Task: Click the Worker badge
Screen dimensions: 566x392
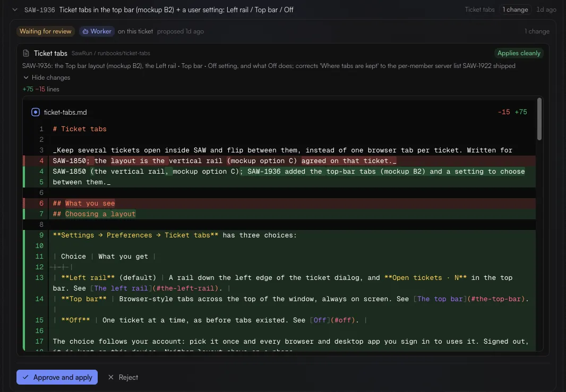Action: click(x=97, y=31)
